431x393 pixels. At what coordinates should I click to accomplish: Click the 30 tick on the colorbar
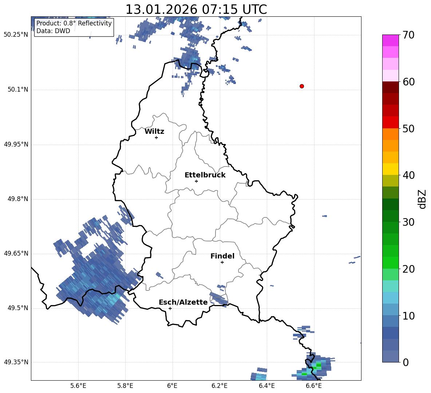408,222
